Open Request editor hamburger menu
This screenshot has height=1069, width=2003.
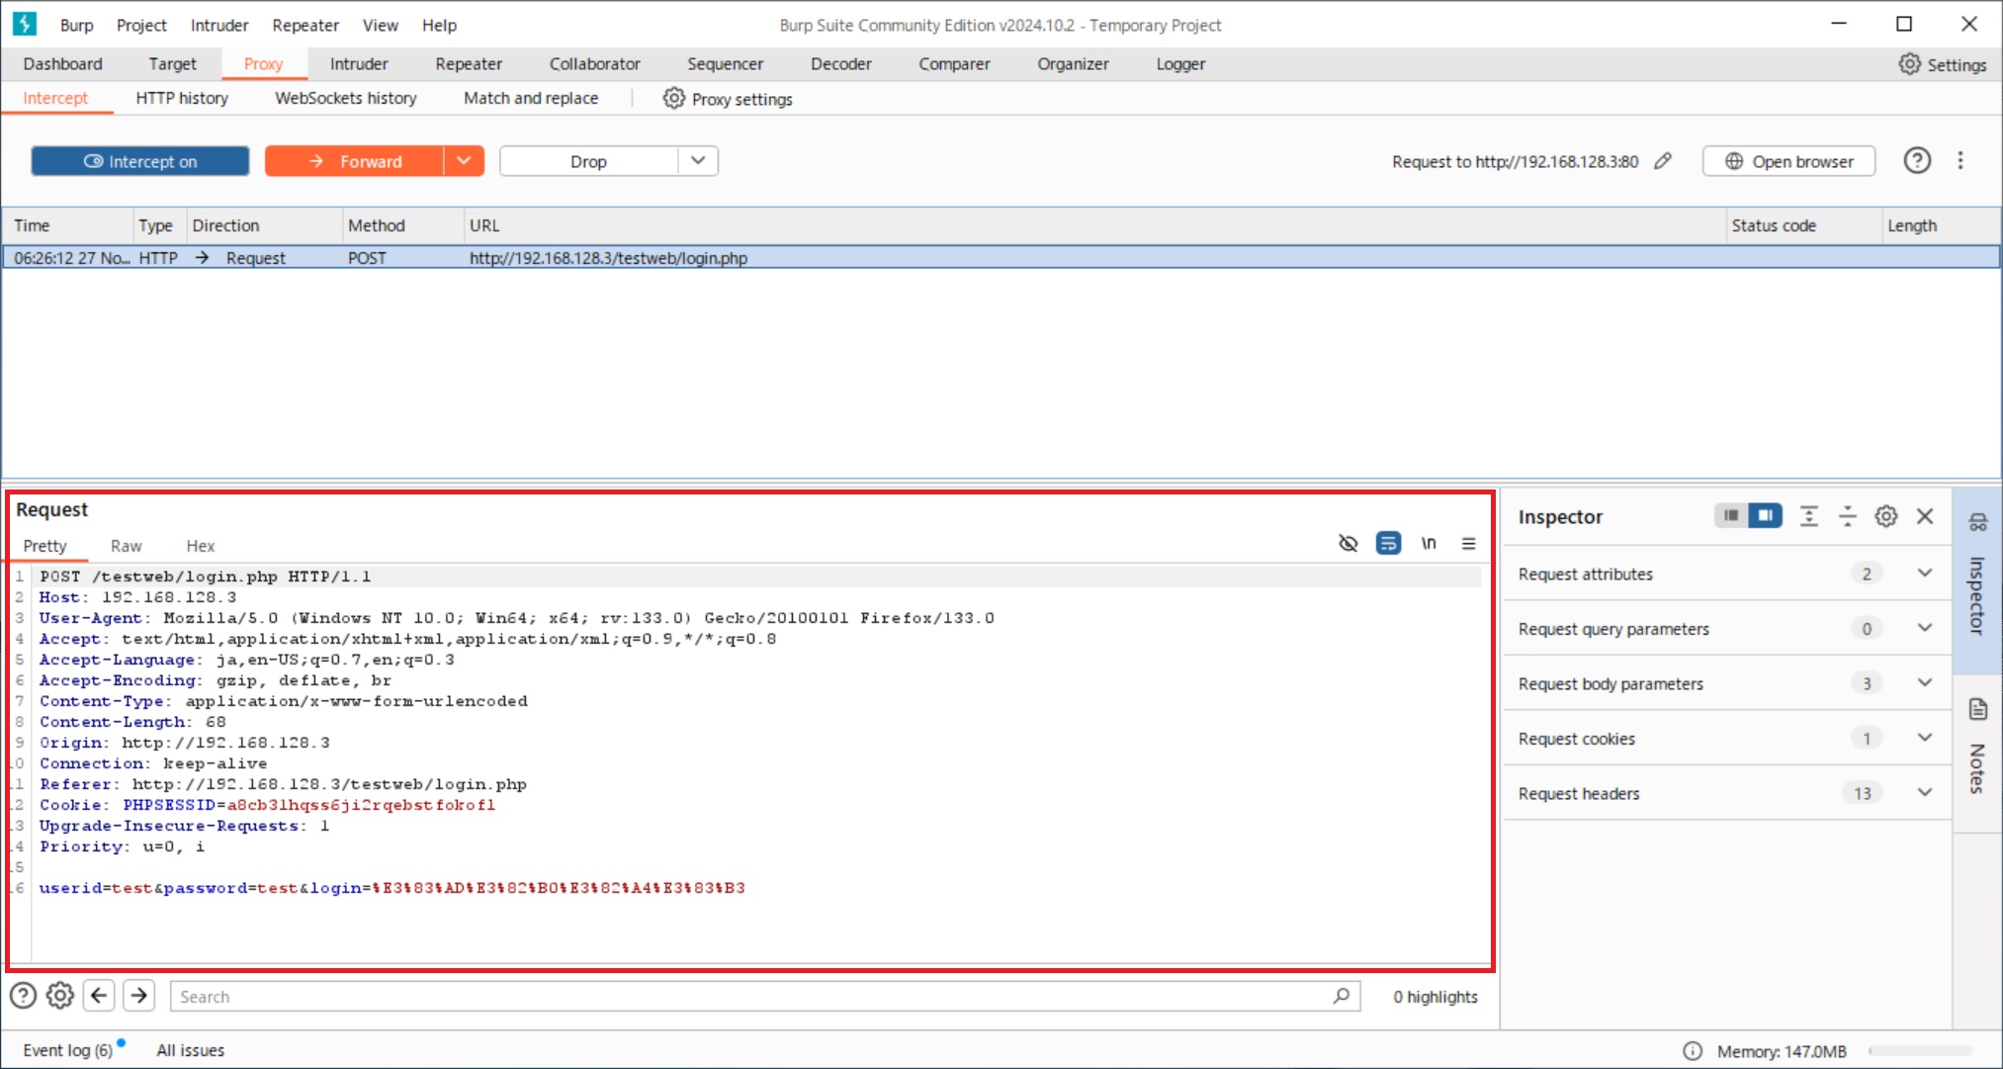point(1469,543)
